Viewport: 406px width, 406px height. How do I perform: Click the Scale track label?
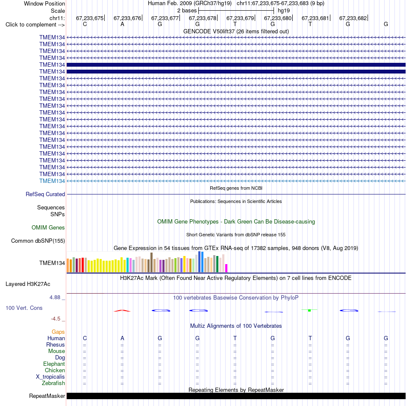58,11
